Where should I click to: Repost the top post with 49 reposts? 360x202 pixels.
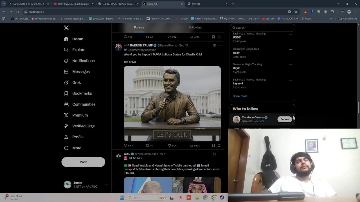click(149, 37)
